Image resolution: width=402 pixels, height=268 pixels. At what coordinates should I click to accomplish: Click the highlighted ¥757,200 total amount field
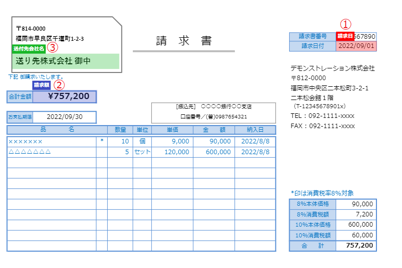coord(64,96)
